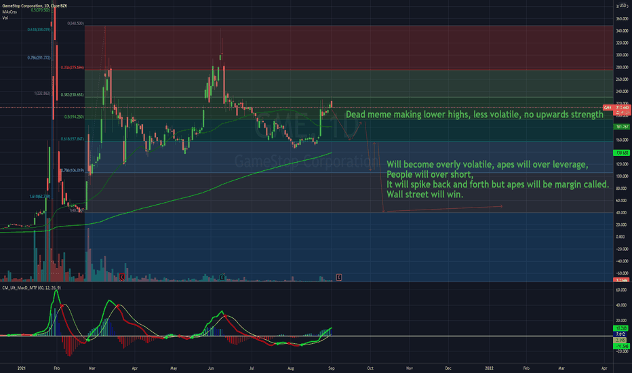Click the Sep label on the time axis

click(x=331, y=368)
